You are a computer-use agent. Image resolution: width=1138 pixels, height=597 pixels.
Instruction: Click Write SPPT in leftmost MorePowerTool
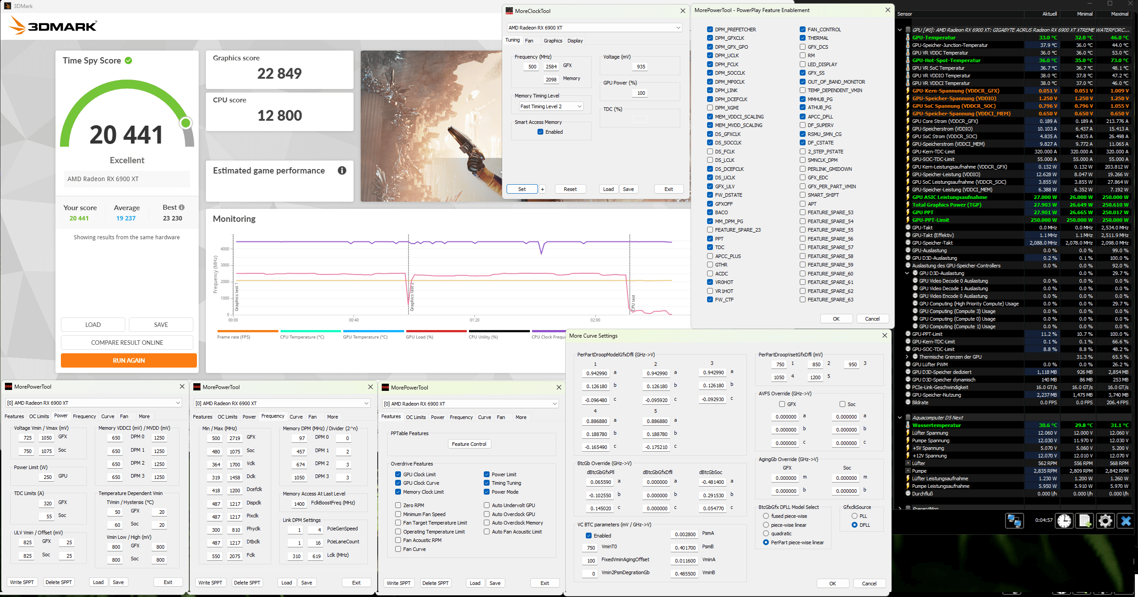click(x=22, y=582)
